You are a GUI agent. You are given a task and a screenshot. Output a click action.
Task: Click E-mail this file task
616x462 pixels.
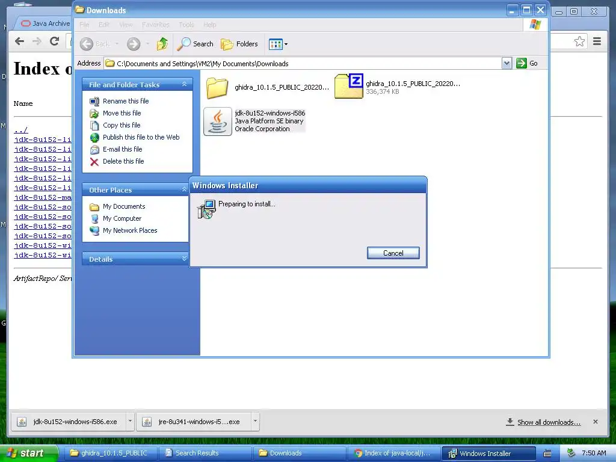[123, 149]
